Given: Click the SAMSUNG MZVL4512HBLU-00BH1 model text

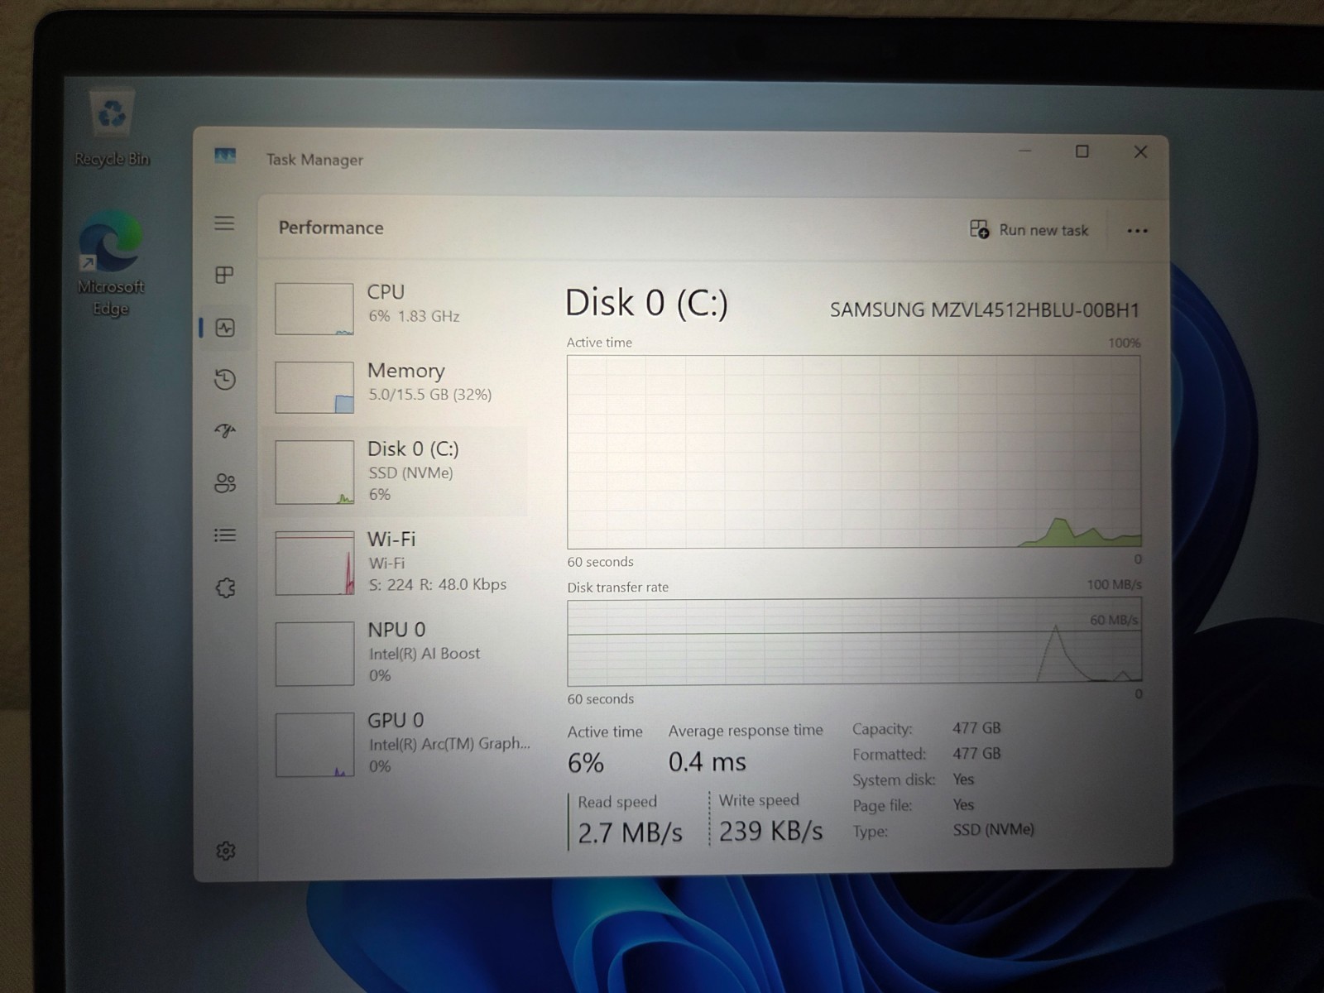Looking at the screenshot, I should (984, 310).
